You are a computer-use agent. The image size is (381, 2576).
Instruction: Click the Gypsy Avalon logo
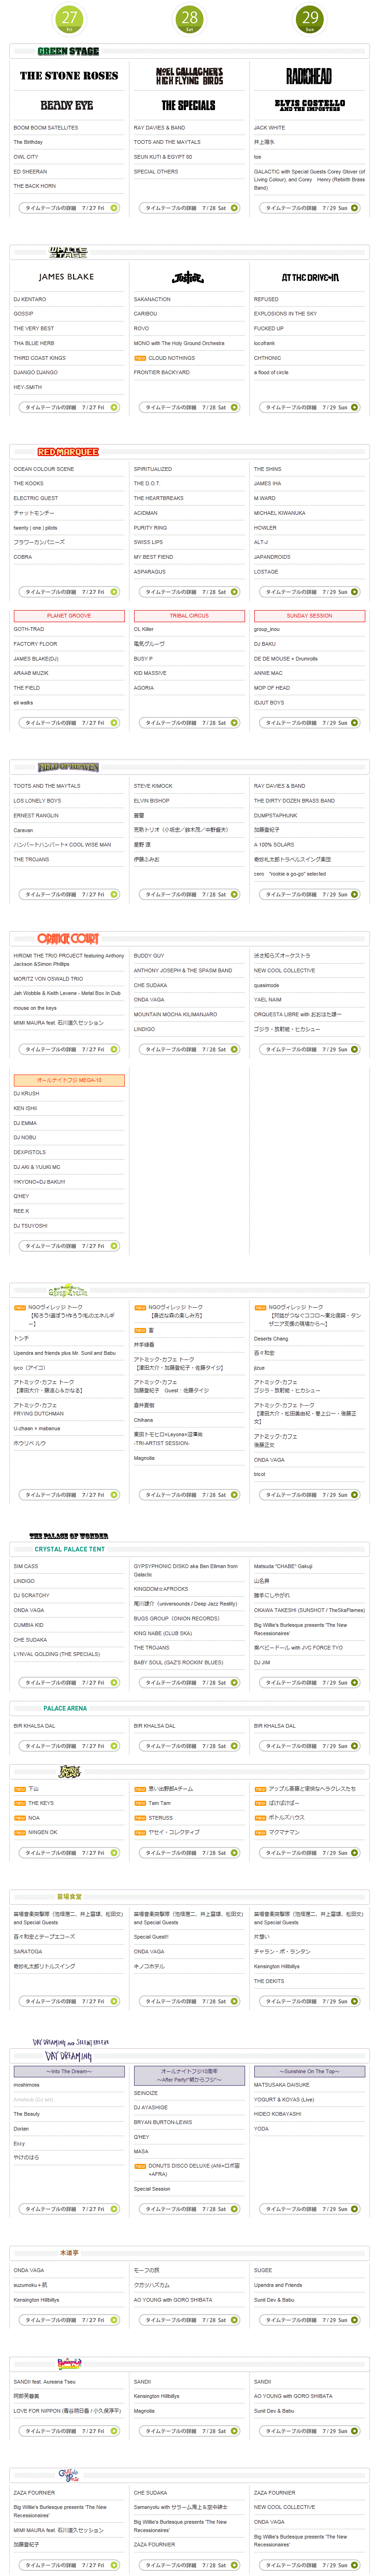(x=68, y=1290)
